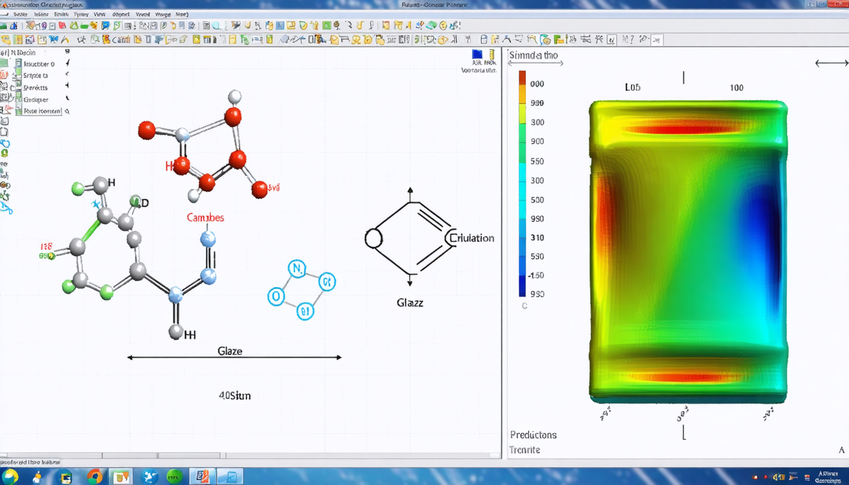Open the Object menu in the menu bar

[x=121, y=13]
